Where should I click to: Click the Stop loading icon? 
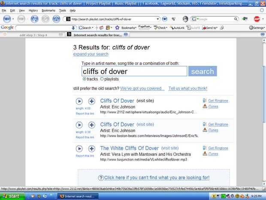click(45, 19)
